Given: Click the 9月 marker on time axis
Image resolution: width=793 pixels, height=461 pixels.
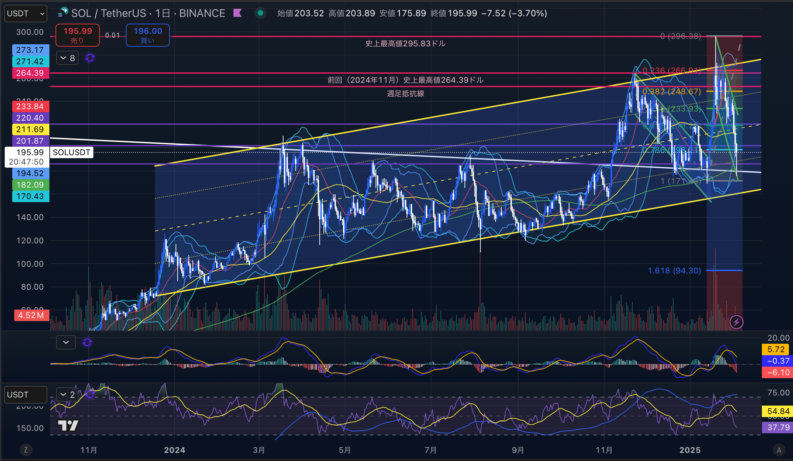Looking at the screenshot, I should [x=518, y=450].
